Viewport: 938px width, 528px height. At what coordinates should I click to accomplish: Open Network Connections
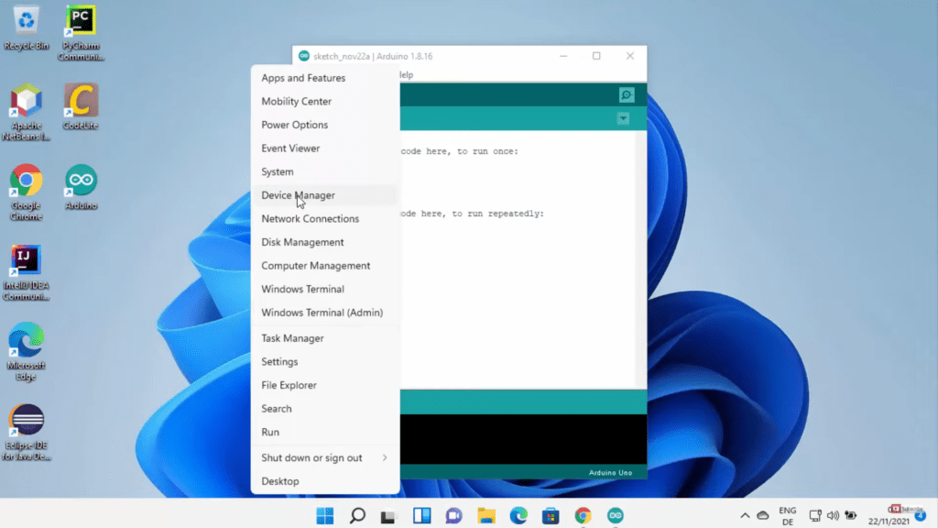click(325, 218)
